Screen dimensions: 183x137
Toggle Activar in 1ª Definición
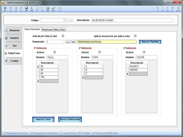[x=55, y=52]
